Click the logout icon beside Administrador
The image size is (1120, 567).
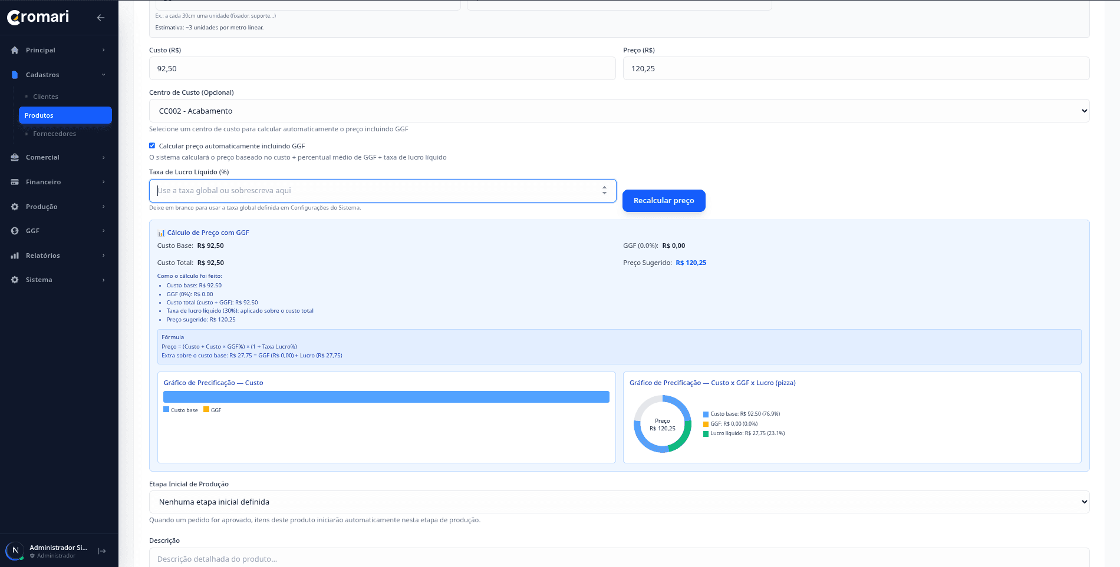102,552
